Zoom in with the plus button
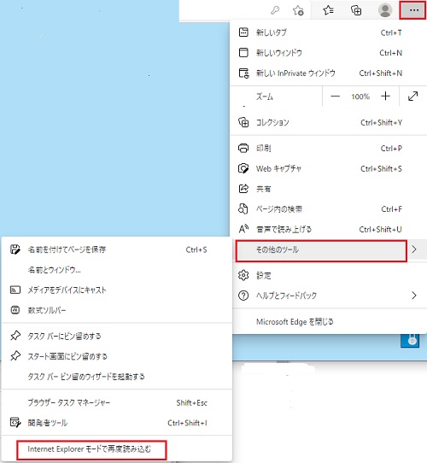The height and width of the screenshot is (463, 427). coord(385,97)
